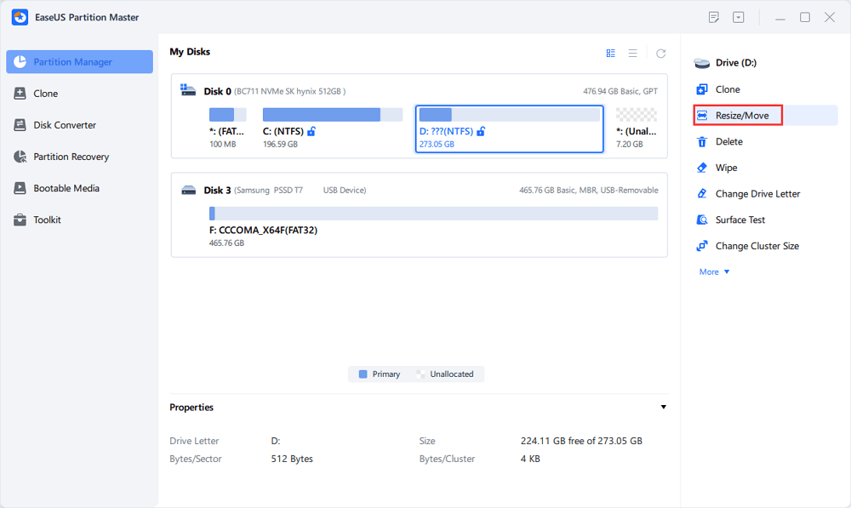The height and width of the screenshot is (508, 851).
Task: Collapse the Properties panel arrow
Action: click(663, 407)
